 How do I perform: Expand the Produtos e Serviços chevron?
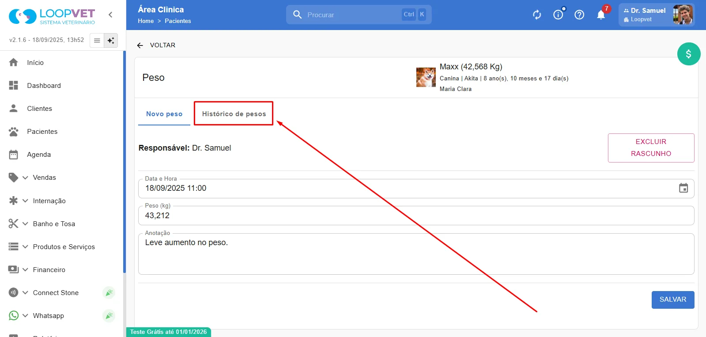click(25, 246)
